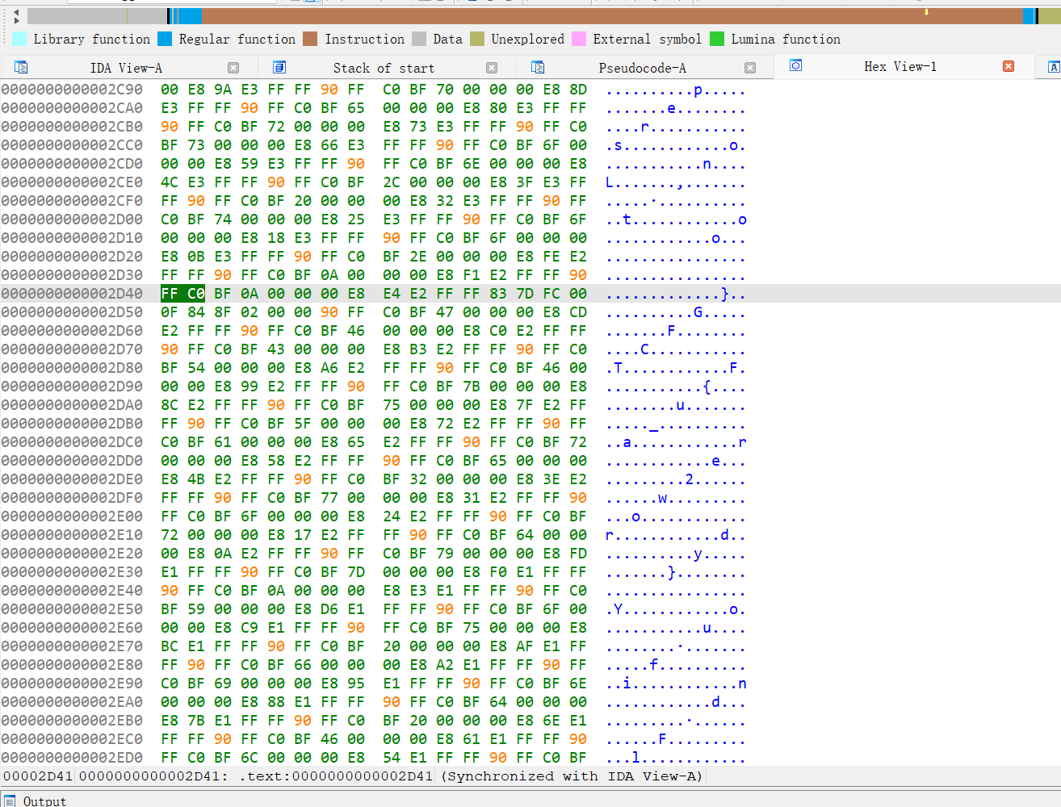Click the yellow marker on the navigation band
The height and width of the screenshot is (807, 1061).
point(926,12)
